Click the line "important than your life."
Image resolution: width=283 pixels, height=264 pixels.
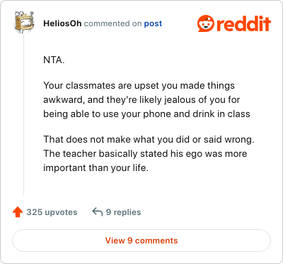(96, 168)
